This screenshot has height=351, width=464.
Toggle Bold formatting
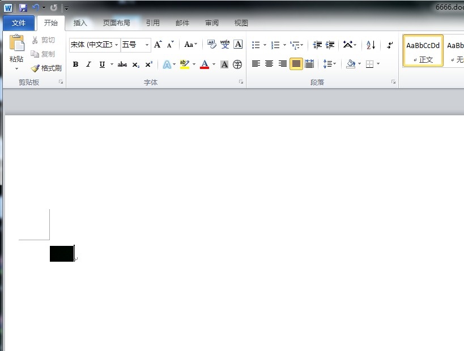pyautogui.click(x=75, y=64)
